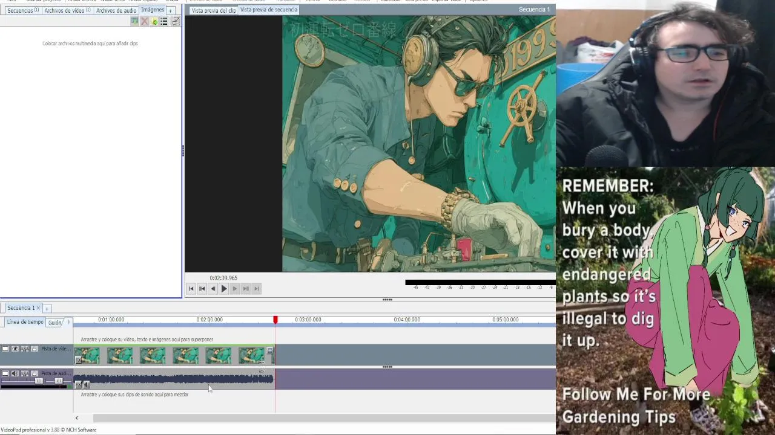This screenshot has width=775, height=435.
Task: Undock the media bin panel
Action: pos(176,21)
